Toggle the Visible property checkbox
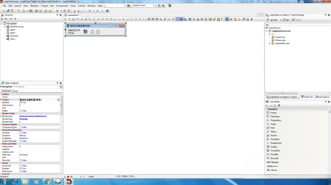Image resolution: width=331 pixels, height=185 pixels. point(21,111)
